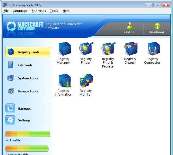Open the Settings section
The width and height of the screenshot is (173, 155).
[18, 120]
